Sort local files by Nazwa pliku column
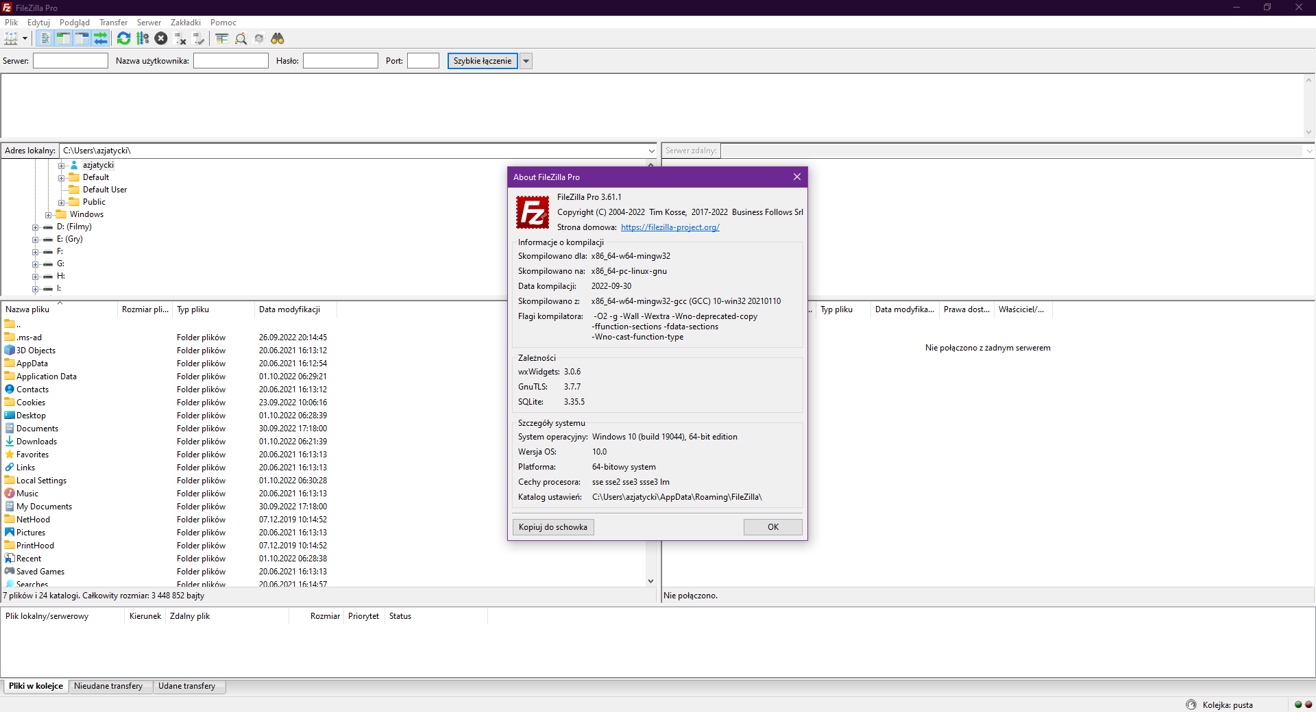This screenshot has height=712, width=1316. 60,309
